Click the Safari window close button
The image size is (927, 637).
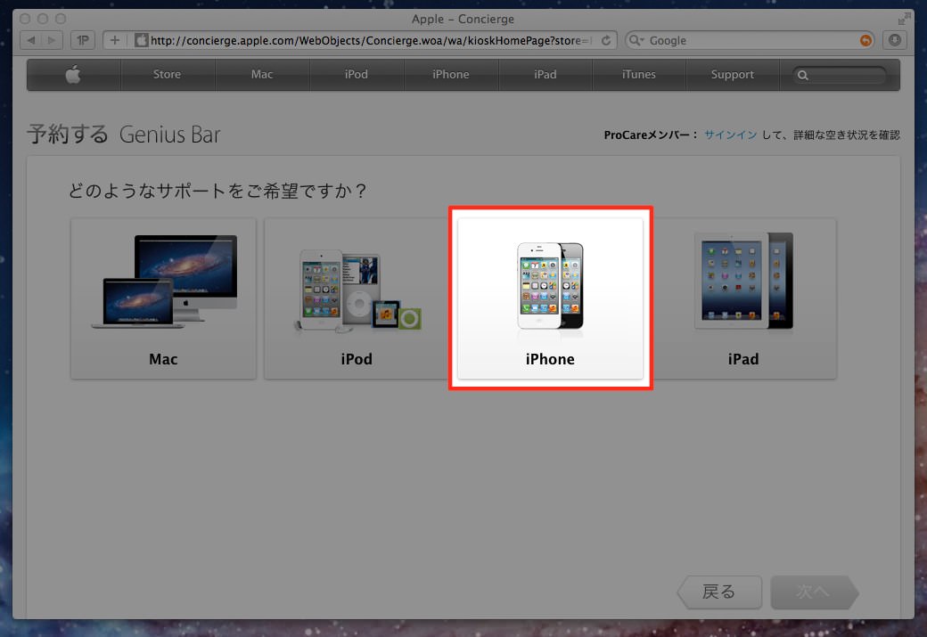tap(25, 19)
